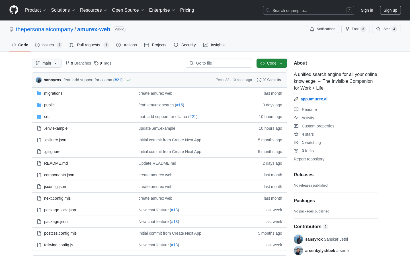The width and height of the screenshot is (410, 256).
Task: Switch to the Pull requests tab
Action: pos(89,45)
